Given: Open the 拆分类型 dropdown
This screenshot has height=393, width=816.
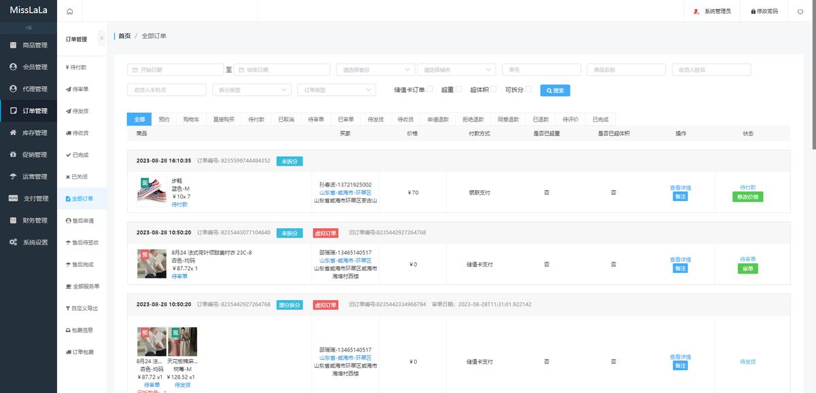Looking at the screenshot, I should tap(252, 90).
